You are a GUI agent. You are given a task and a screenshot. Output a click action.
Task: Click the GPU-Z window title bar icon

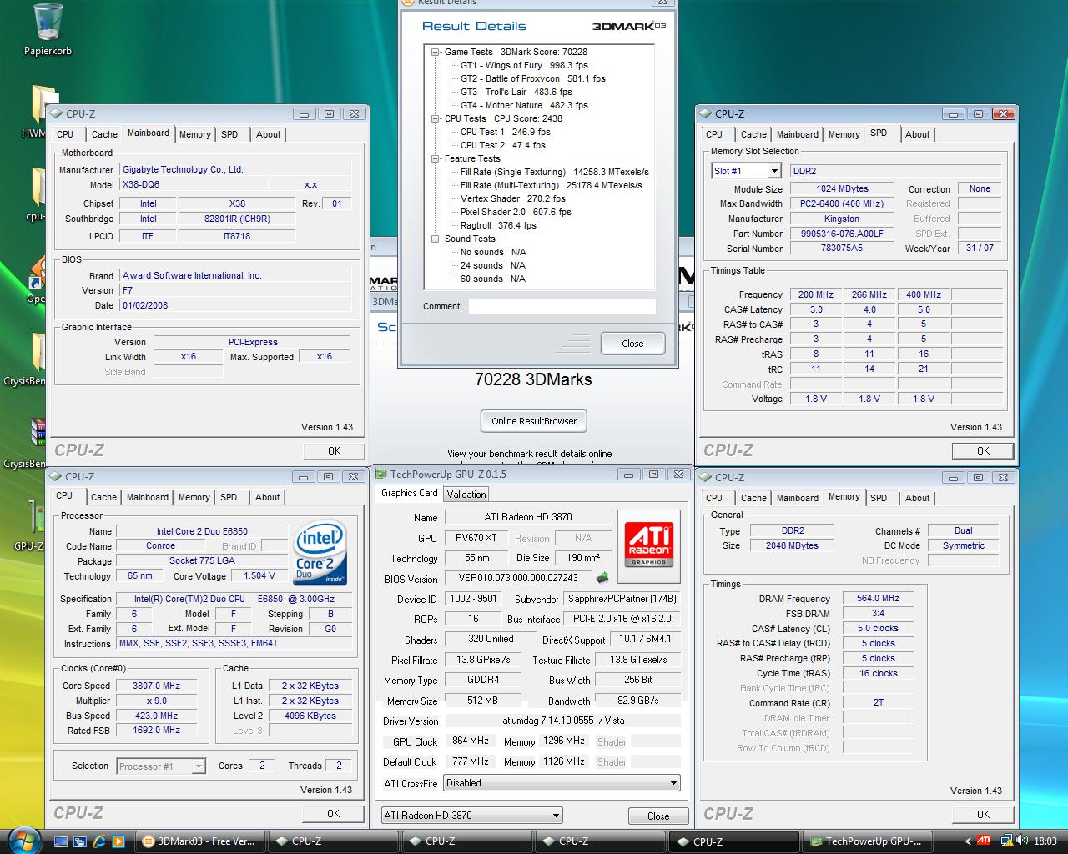pyautogui.click(x=381, y=475)
